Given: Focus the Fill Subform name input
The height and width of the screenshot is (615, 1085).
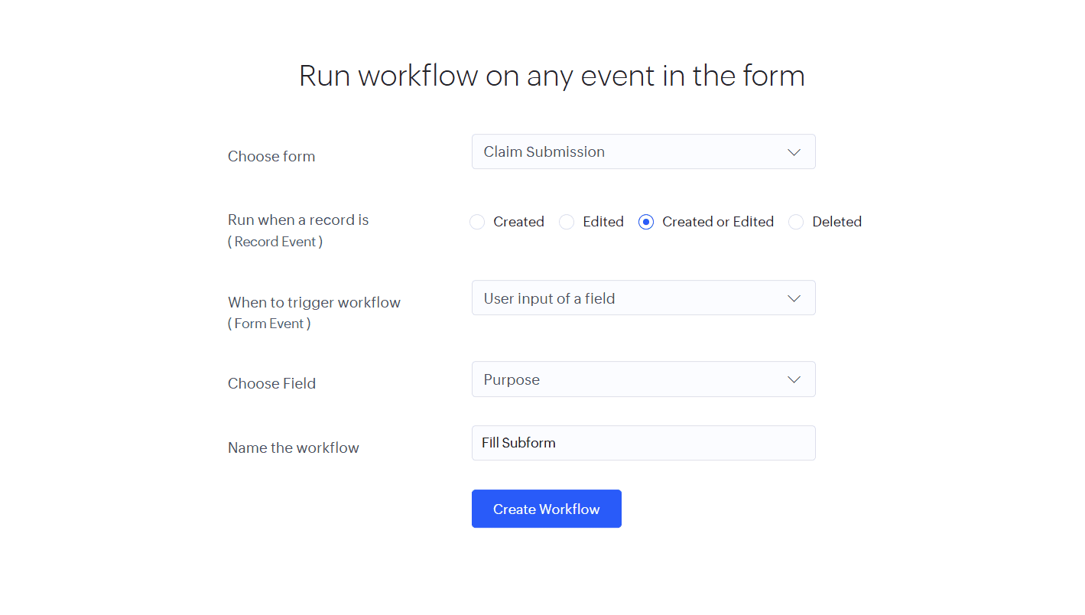Looking at the screenshot, I should [x=642, y=444].
